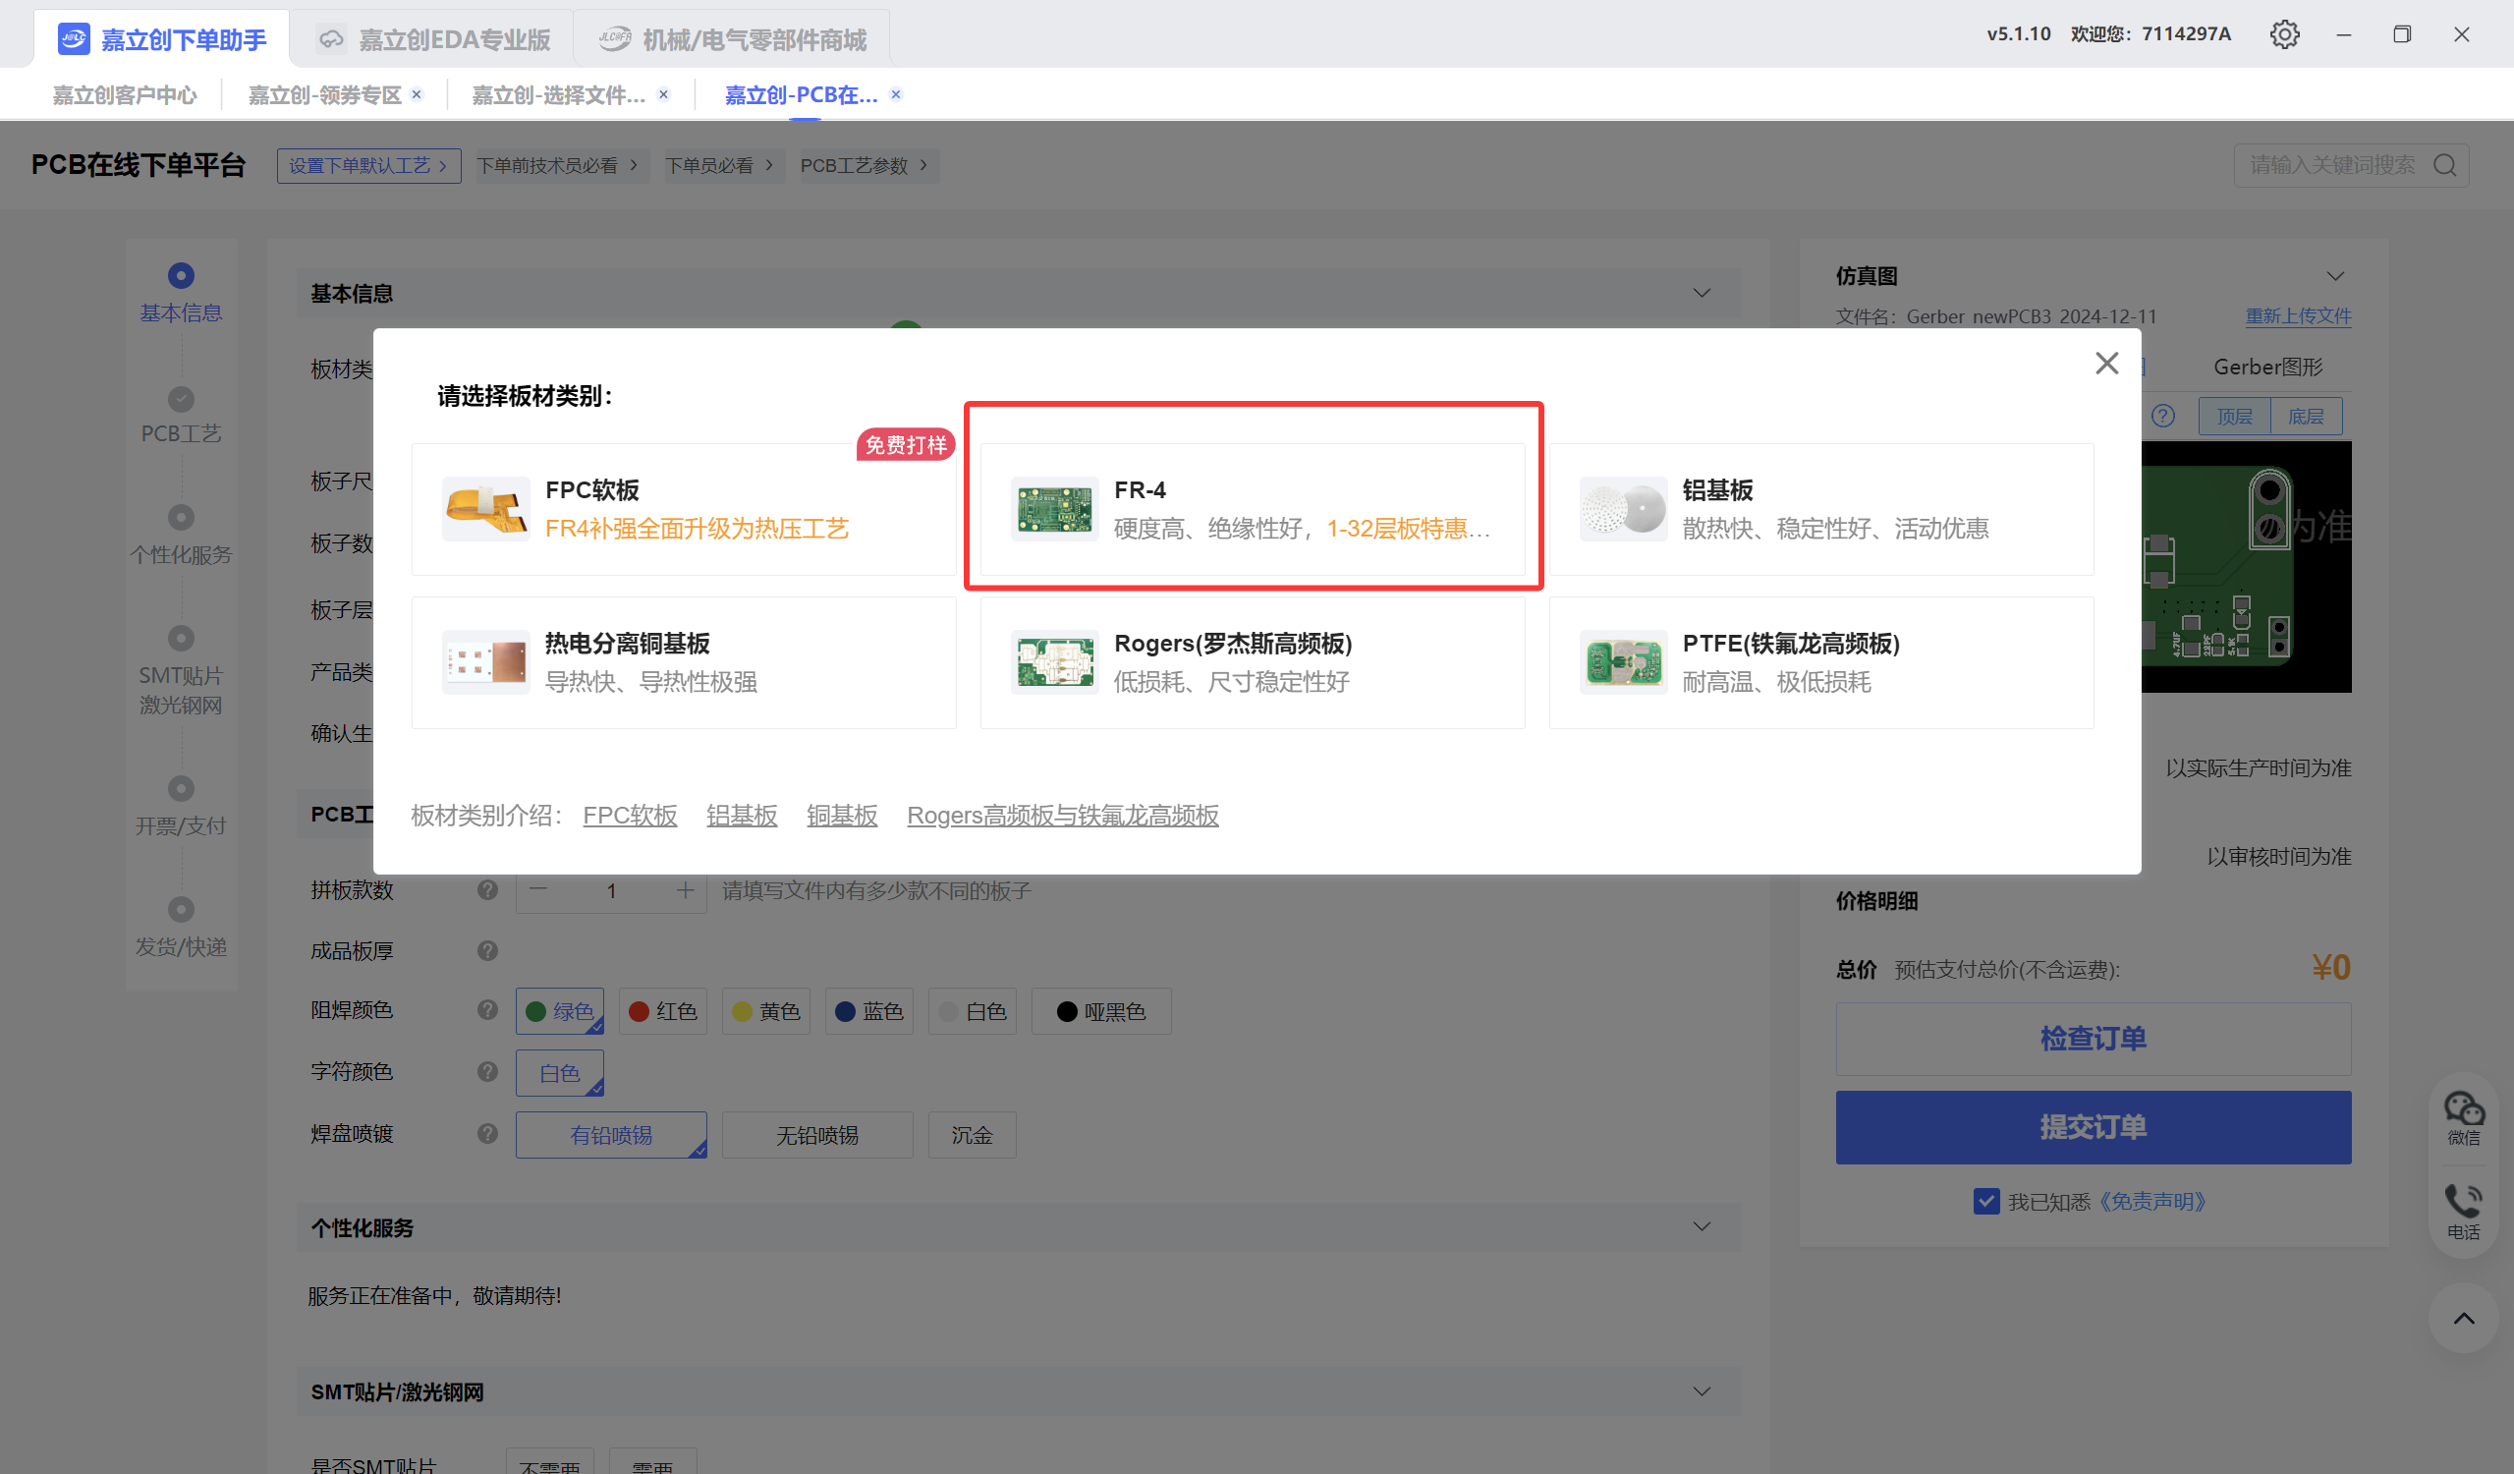Choose 无铅喷锡 pad finish
Screen dimensions: 2514x1474
[x=817, y=1135]
